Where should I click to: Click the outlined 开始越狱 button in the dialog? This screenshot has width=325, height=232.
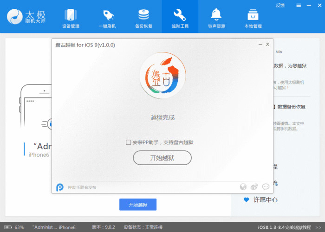[x=162, y=158]
